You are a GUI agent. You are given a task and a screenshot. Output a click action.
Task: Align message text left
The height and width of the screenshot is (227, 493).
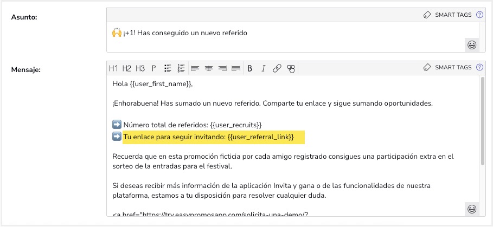pos(195,68)
